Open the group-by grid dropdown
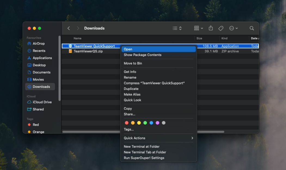This screenshot has width=286, height=170. coord(198,28)
